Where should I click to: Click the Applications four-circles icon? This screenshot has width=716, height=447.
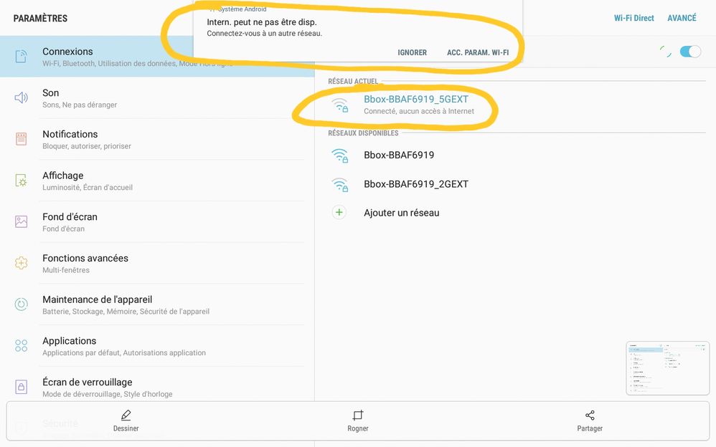[x=21, y=346]
